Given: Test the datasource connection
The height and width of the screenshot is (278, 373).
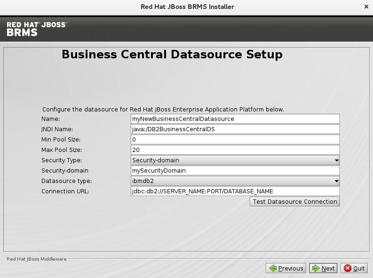Looking at the screenshot, I should tap(295, 202).
